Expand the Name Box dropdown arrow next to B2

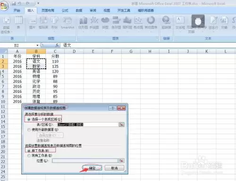click(x=37, y=45)
